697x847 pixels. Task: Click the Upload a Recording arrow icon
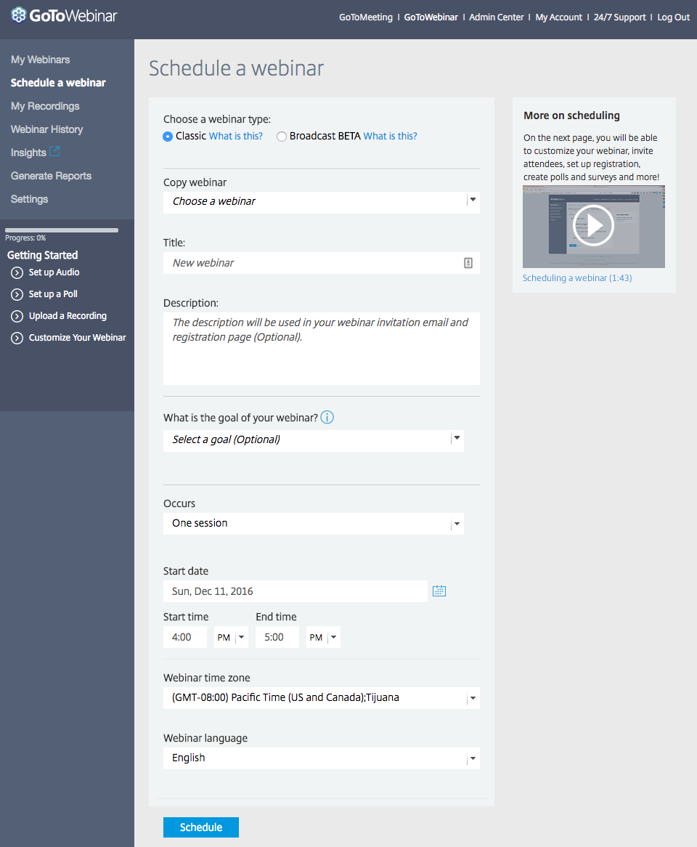click(x=17, y=317)
